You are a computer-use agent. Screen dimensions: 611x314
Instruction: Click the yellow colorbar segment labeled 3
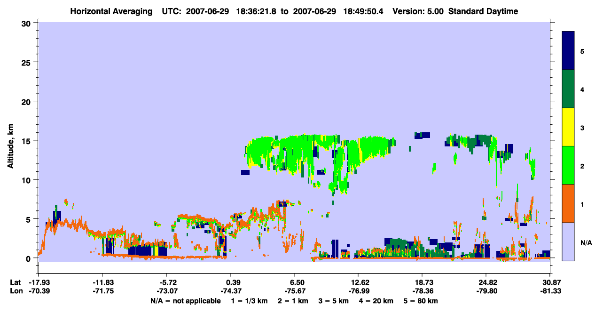click(x=568, y=127)
